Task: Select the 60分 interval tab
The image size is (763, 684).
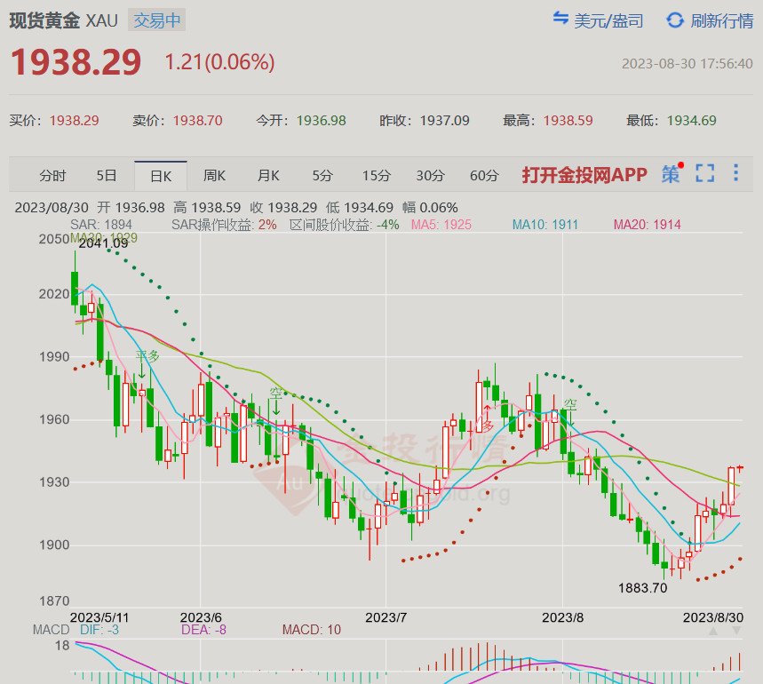Action: coord(484,176)
